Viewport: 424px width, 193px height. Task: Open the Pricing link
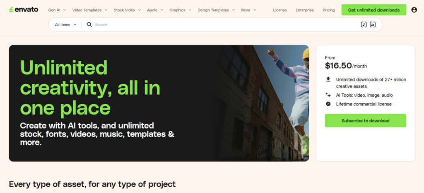pyautogui.click(x=328, y=10)
